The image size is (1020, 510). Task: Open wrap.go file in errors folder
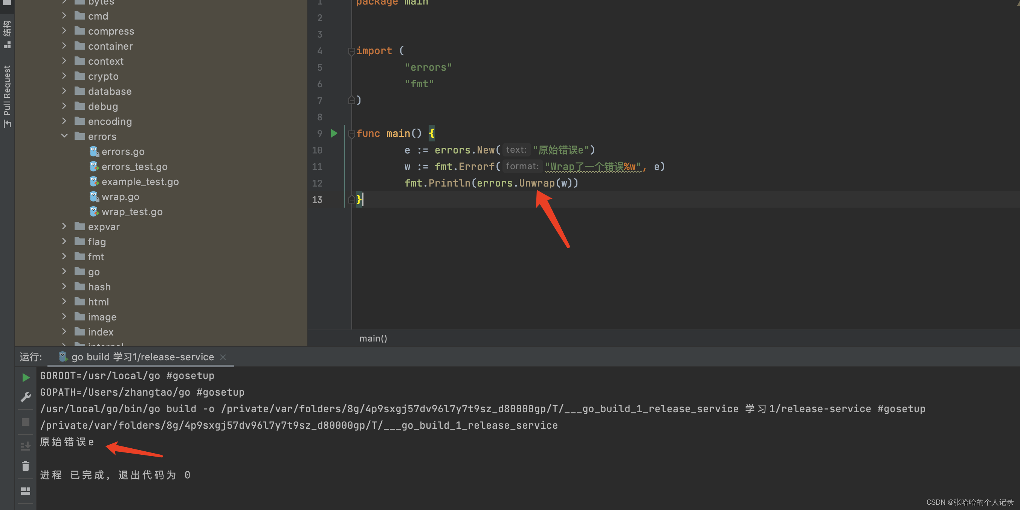(121, 196)
